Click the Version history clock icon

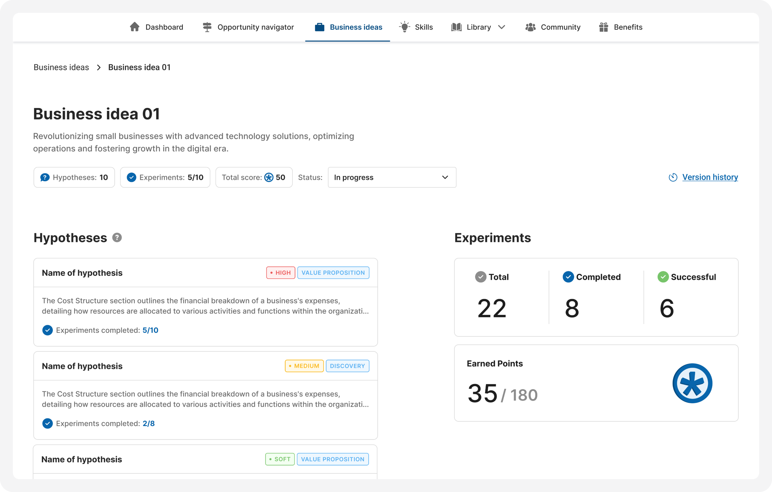pos(673,177)
